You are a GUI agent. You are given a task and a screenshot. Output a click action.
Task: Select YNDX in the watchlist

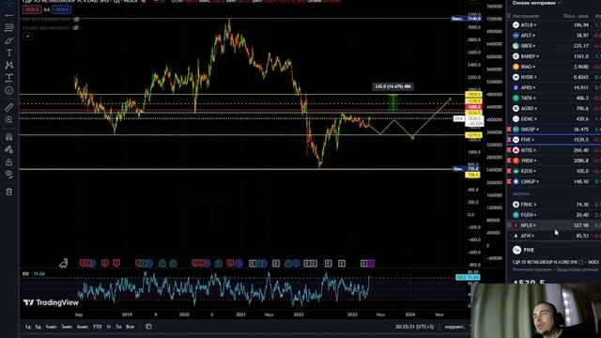coord(554,161)
